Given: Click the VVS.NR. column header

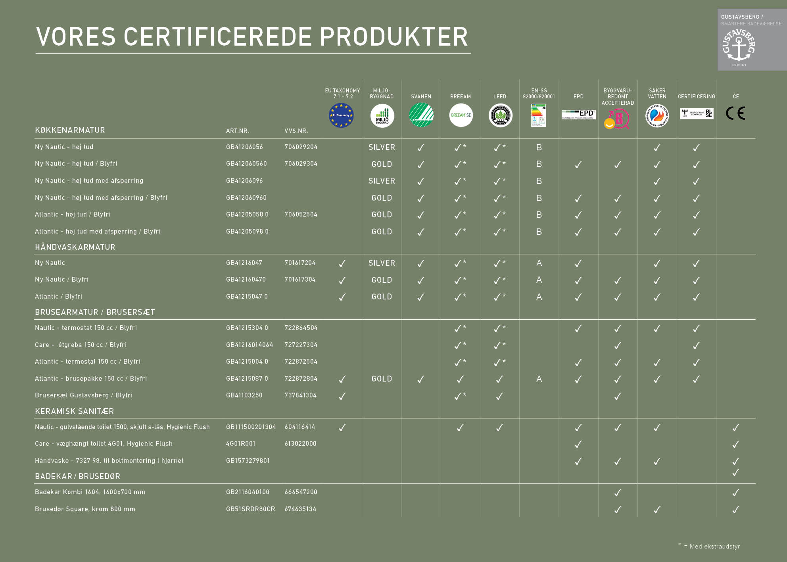Looking at the screenshot, I should point(296,131).
